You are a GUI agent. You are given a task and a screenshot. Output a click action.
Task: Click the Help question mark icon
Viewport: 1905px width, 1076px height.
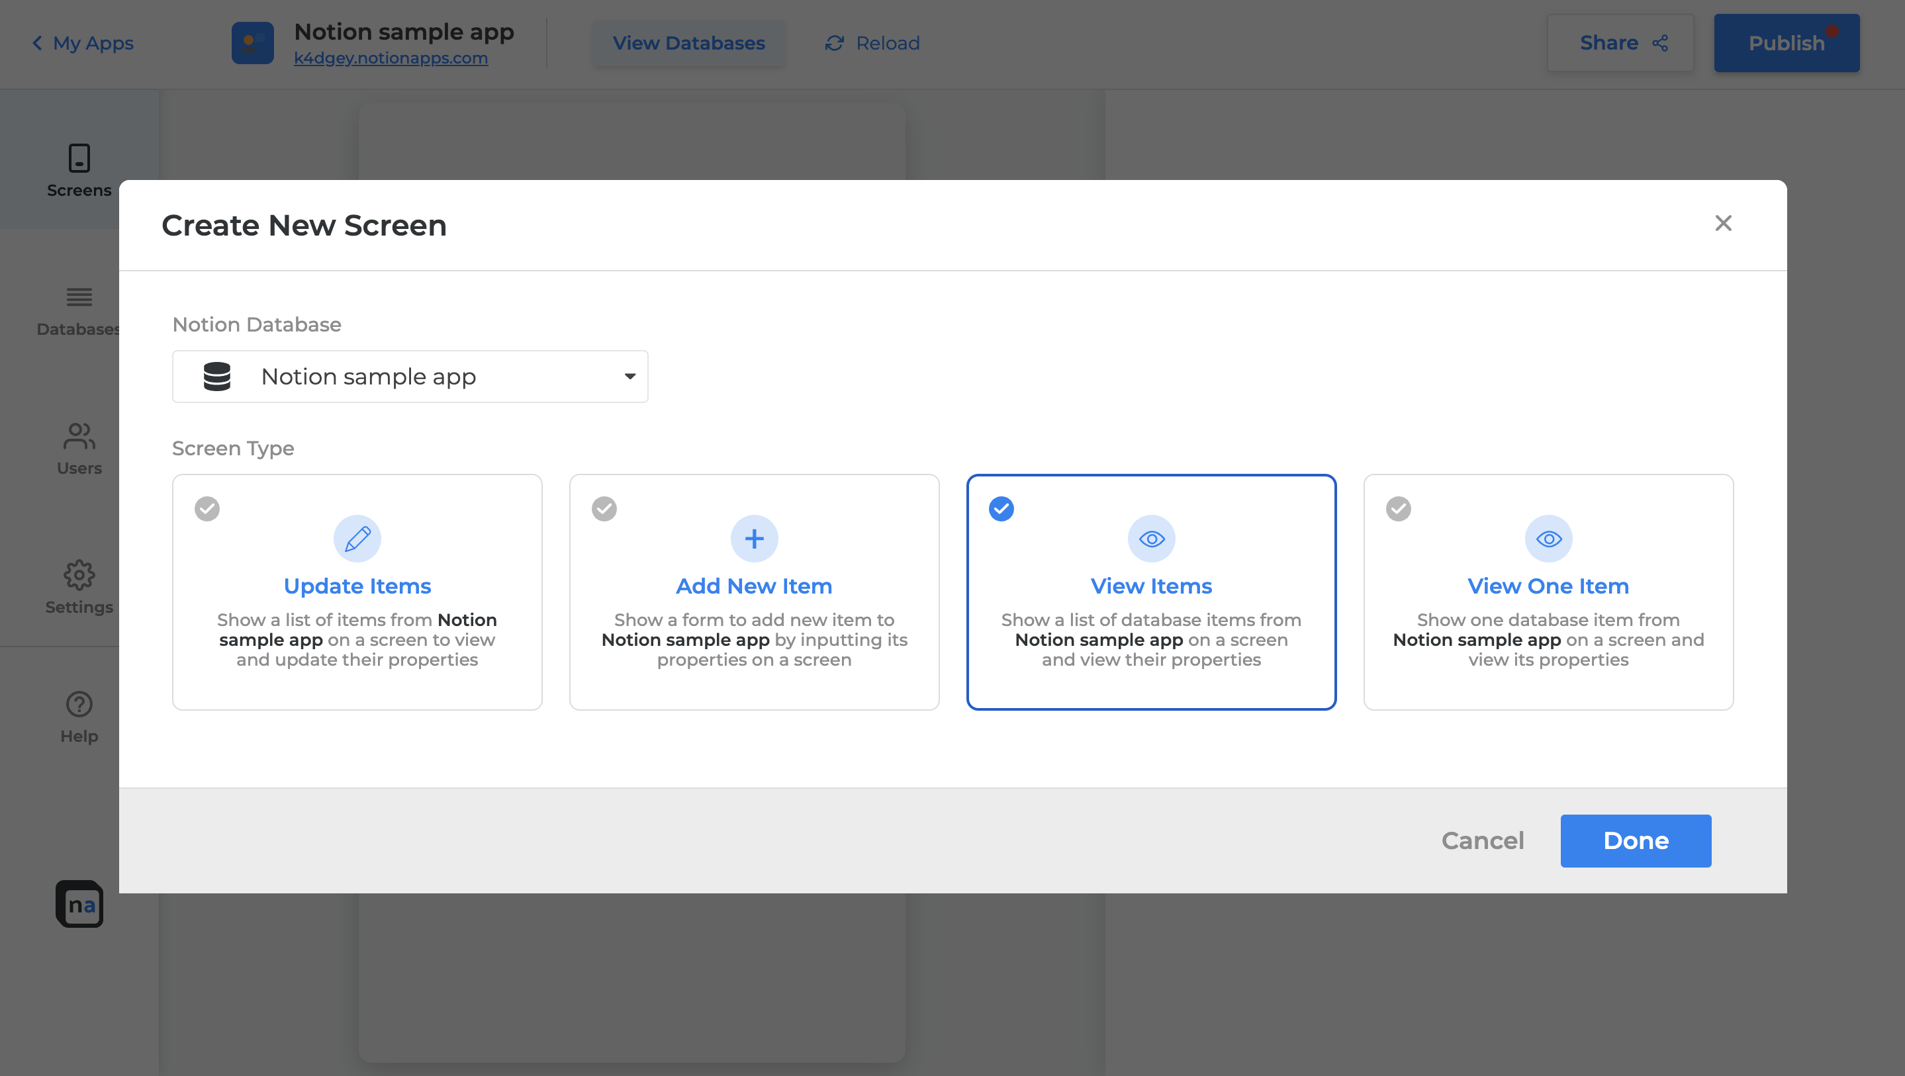tap(79, 704)
